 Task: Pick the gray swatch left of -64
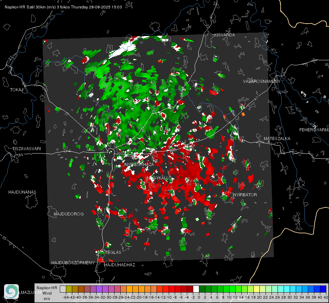click(63, 289)
